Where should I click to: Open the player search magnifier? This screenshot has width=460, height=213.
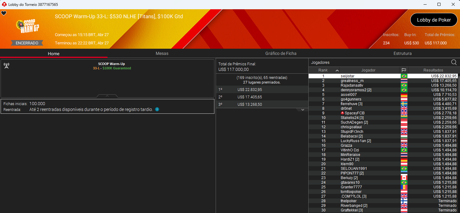coord(454,62)
